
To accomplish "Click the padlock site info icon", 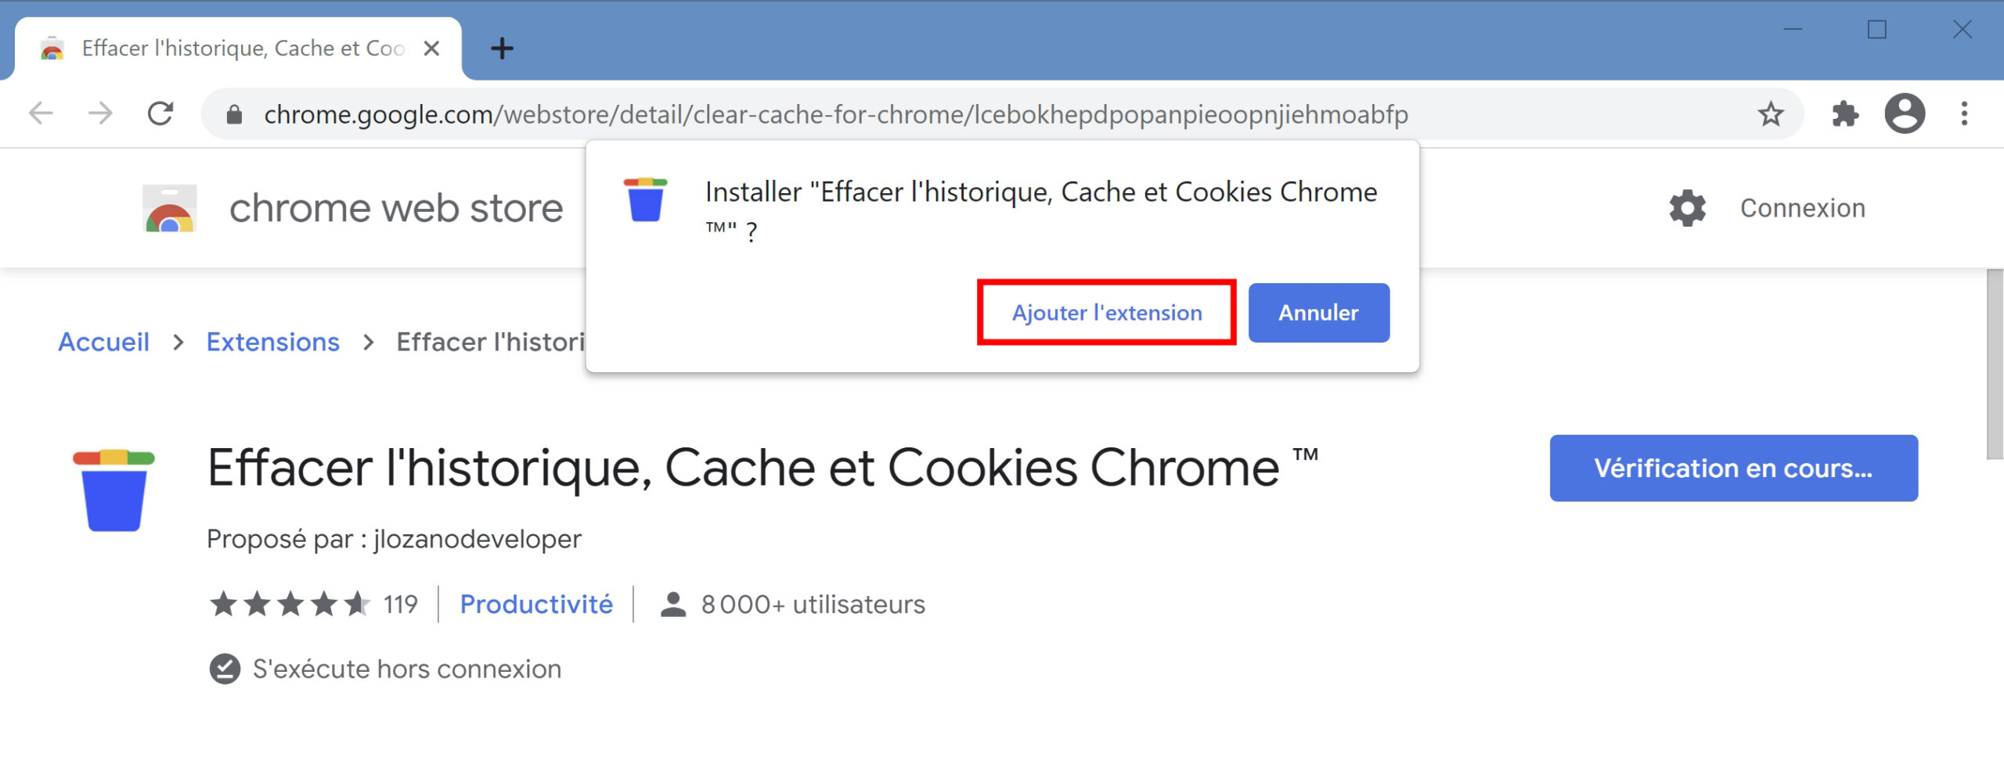I will [233, 114].
